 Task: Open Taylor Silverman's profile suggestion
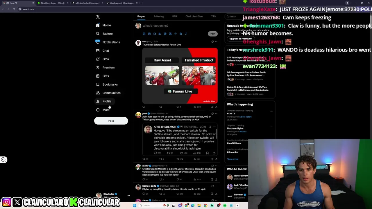coord(237,177)
